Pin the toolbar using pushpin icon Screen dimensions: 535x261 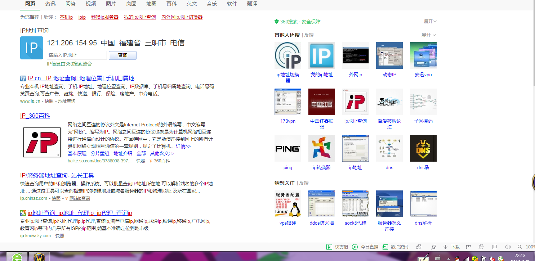pyautogui.click(x=433, y=247)
